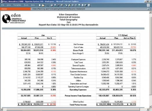Click the Income Statement document path bar
152x111 pixels.
coord(89,9)
